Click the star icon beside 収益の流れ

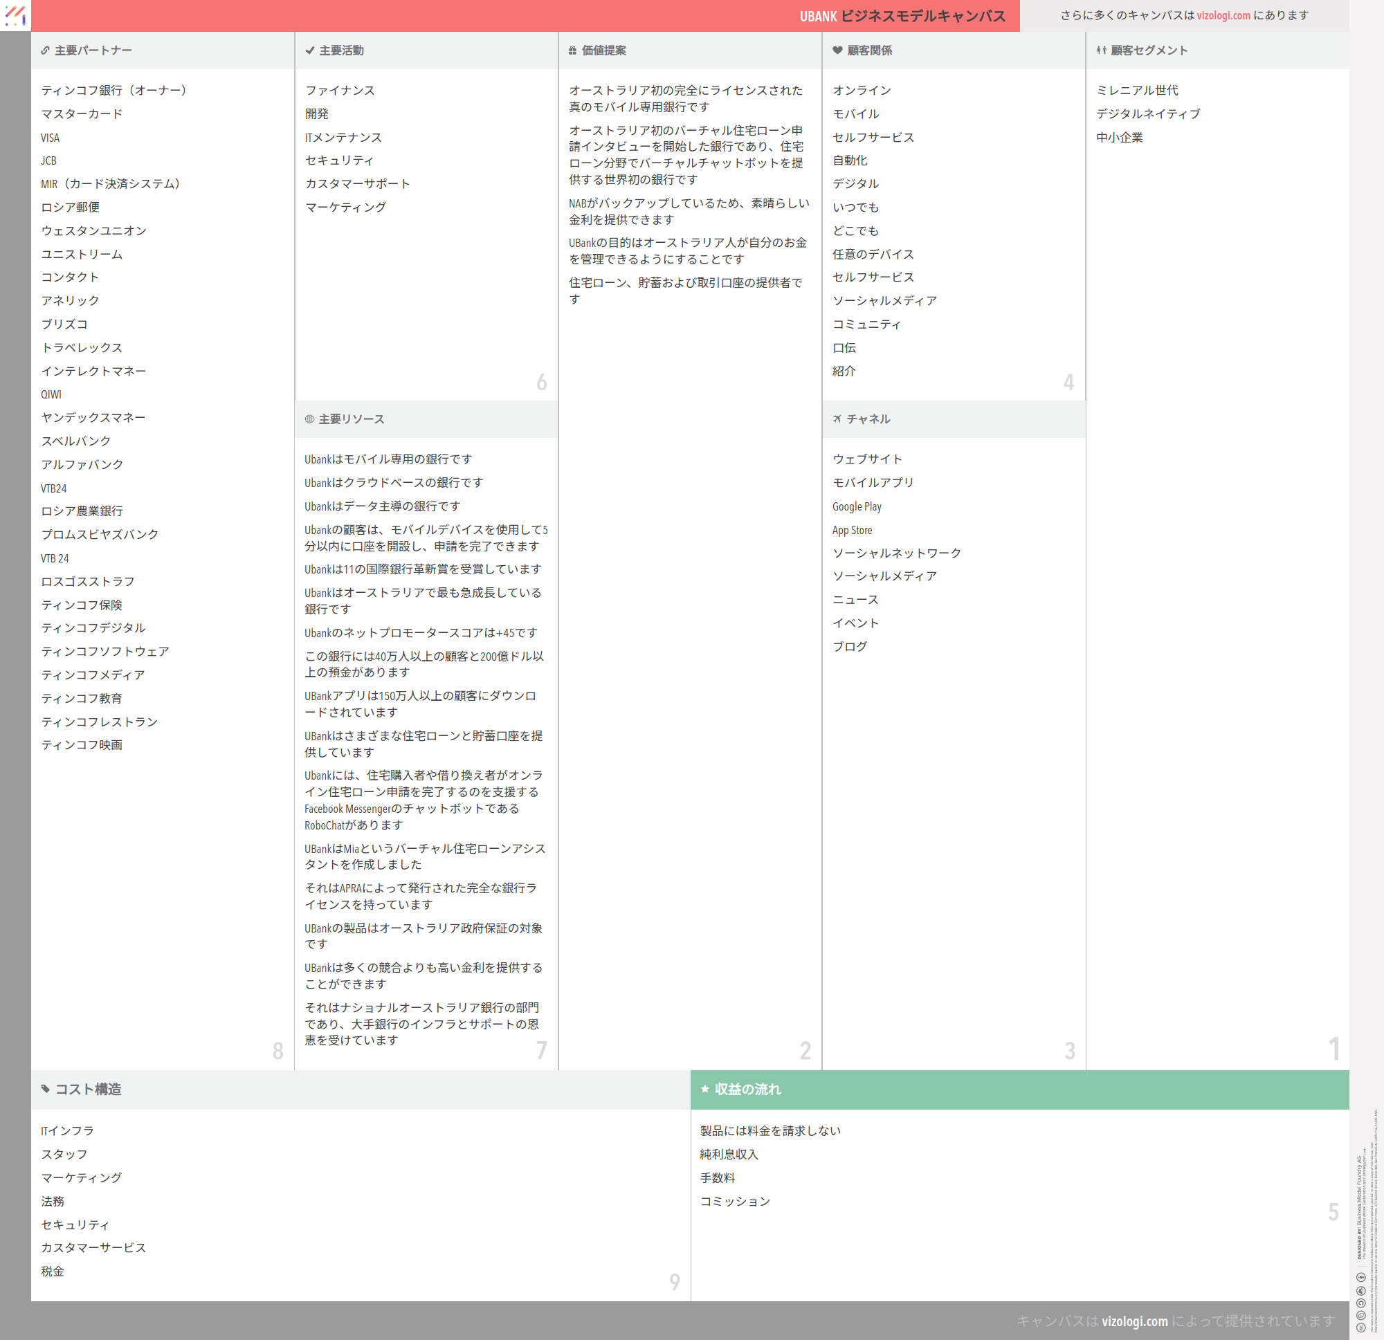point(704,1090)
